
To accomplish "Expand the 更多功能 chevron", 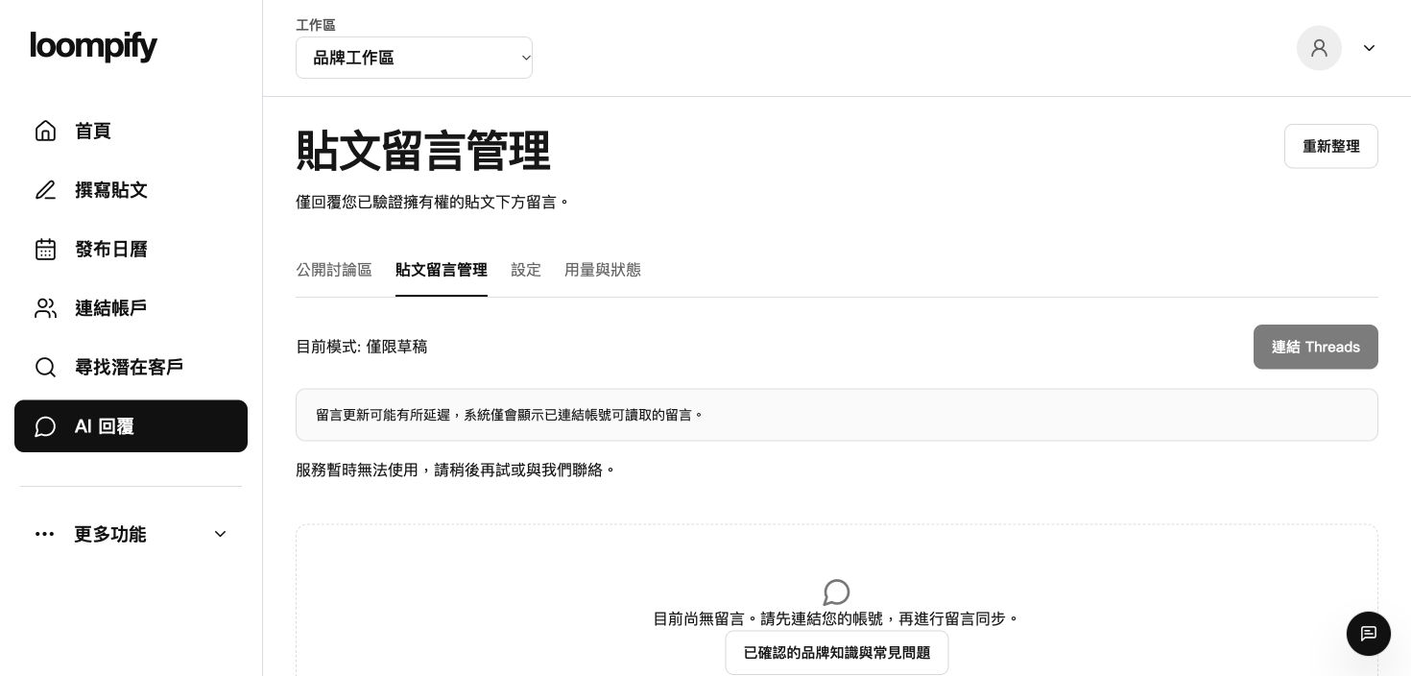I will point(220,534).
